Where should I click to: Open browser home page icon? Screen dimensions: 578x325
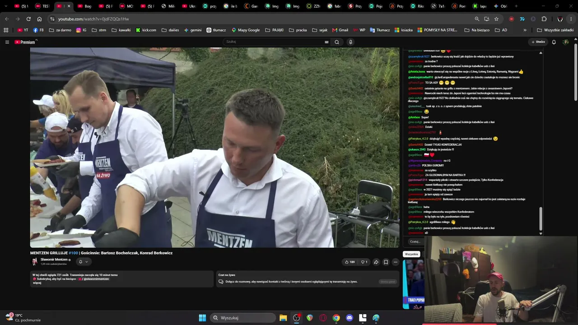click(39, 19)
